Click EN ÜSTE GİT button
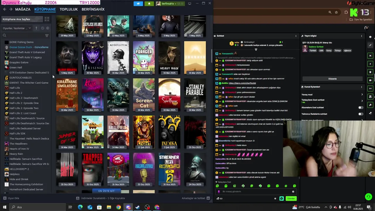Viewport: 375px width, 211px height. coord(106,191)
